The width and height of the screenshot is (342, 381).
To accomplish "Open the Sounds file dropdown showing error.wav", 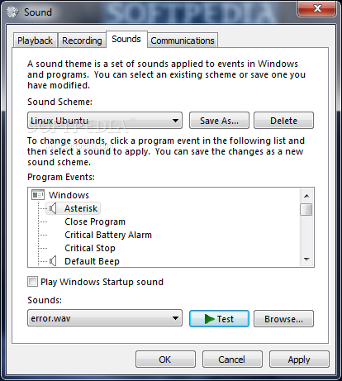I will tap(105, 318).
